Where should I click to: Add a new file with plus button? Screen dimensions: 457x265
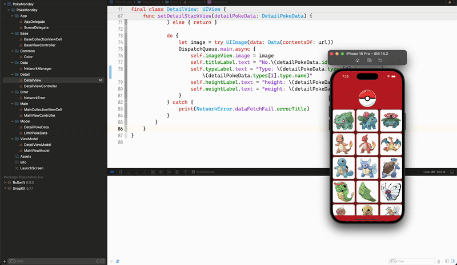(5, 261)
